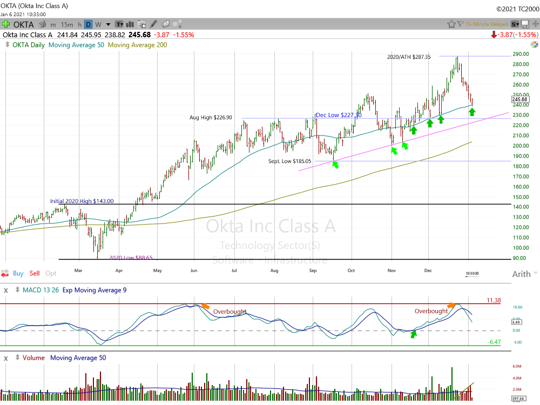Open the color palette icon
The image size is (540, 405).
[534, 44]
